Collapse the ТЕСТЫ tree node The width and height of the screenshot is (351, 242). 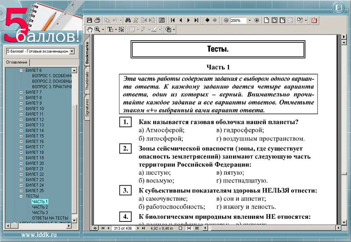click(x=21, y=196)
